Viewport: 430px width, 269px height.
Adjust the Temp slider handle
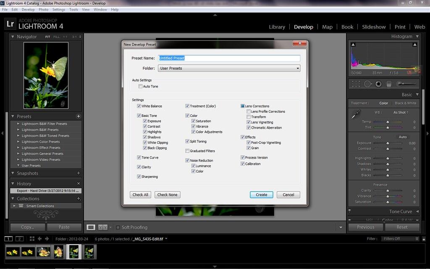pos(388,122)
